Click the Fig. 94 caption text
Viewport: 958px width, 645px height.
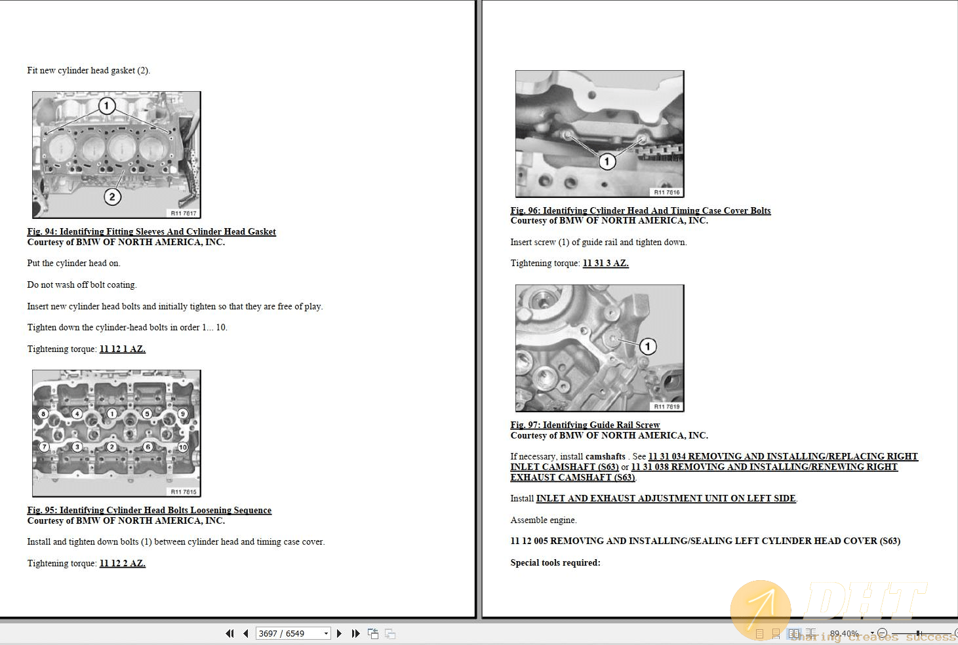[151, 231]
